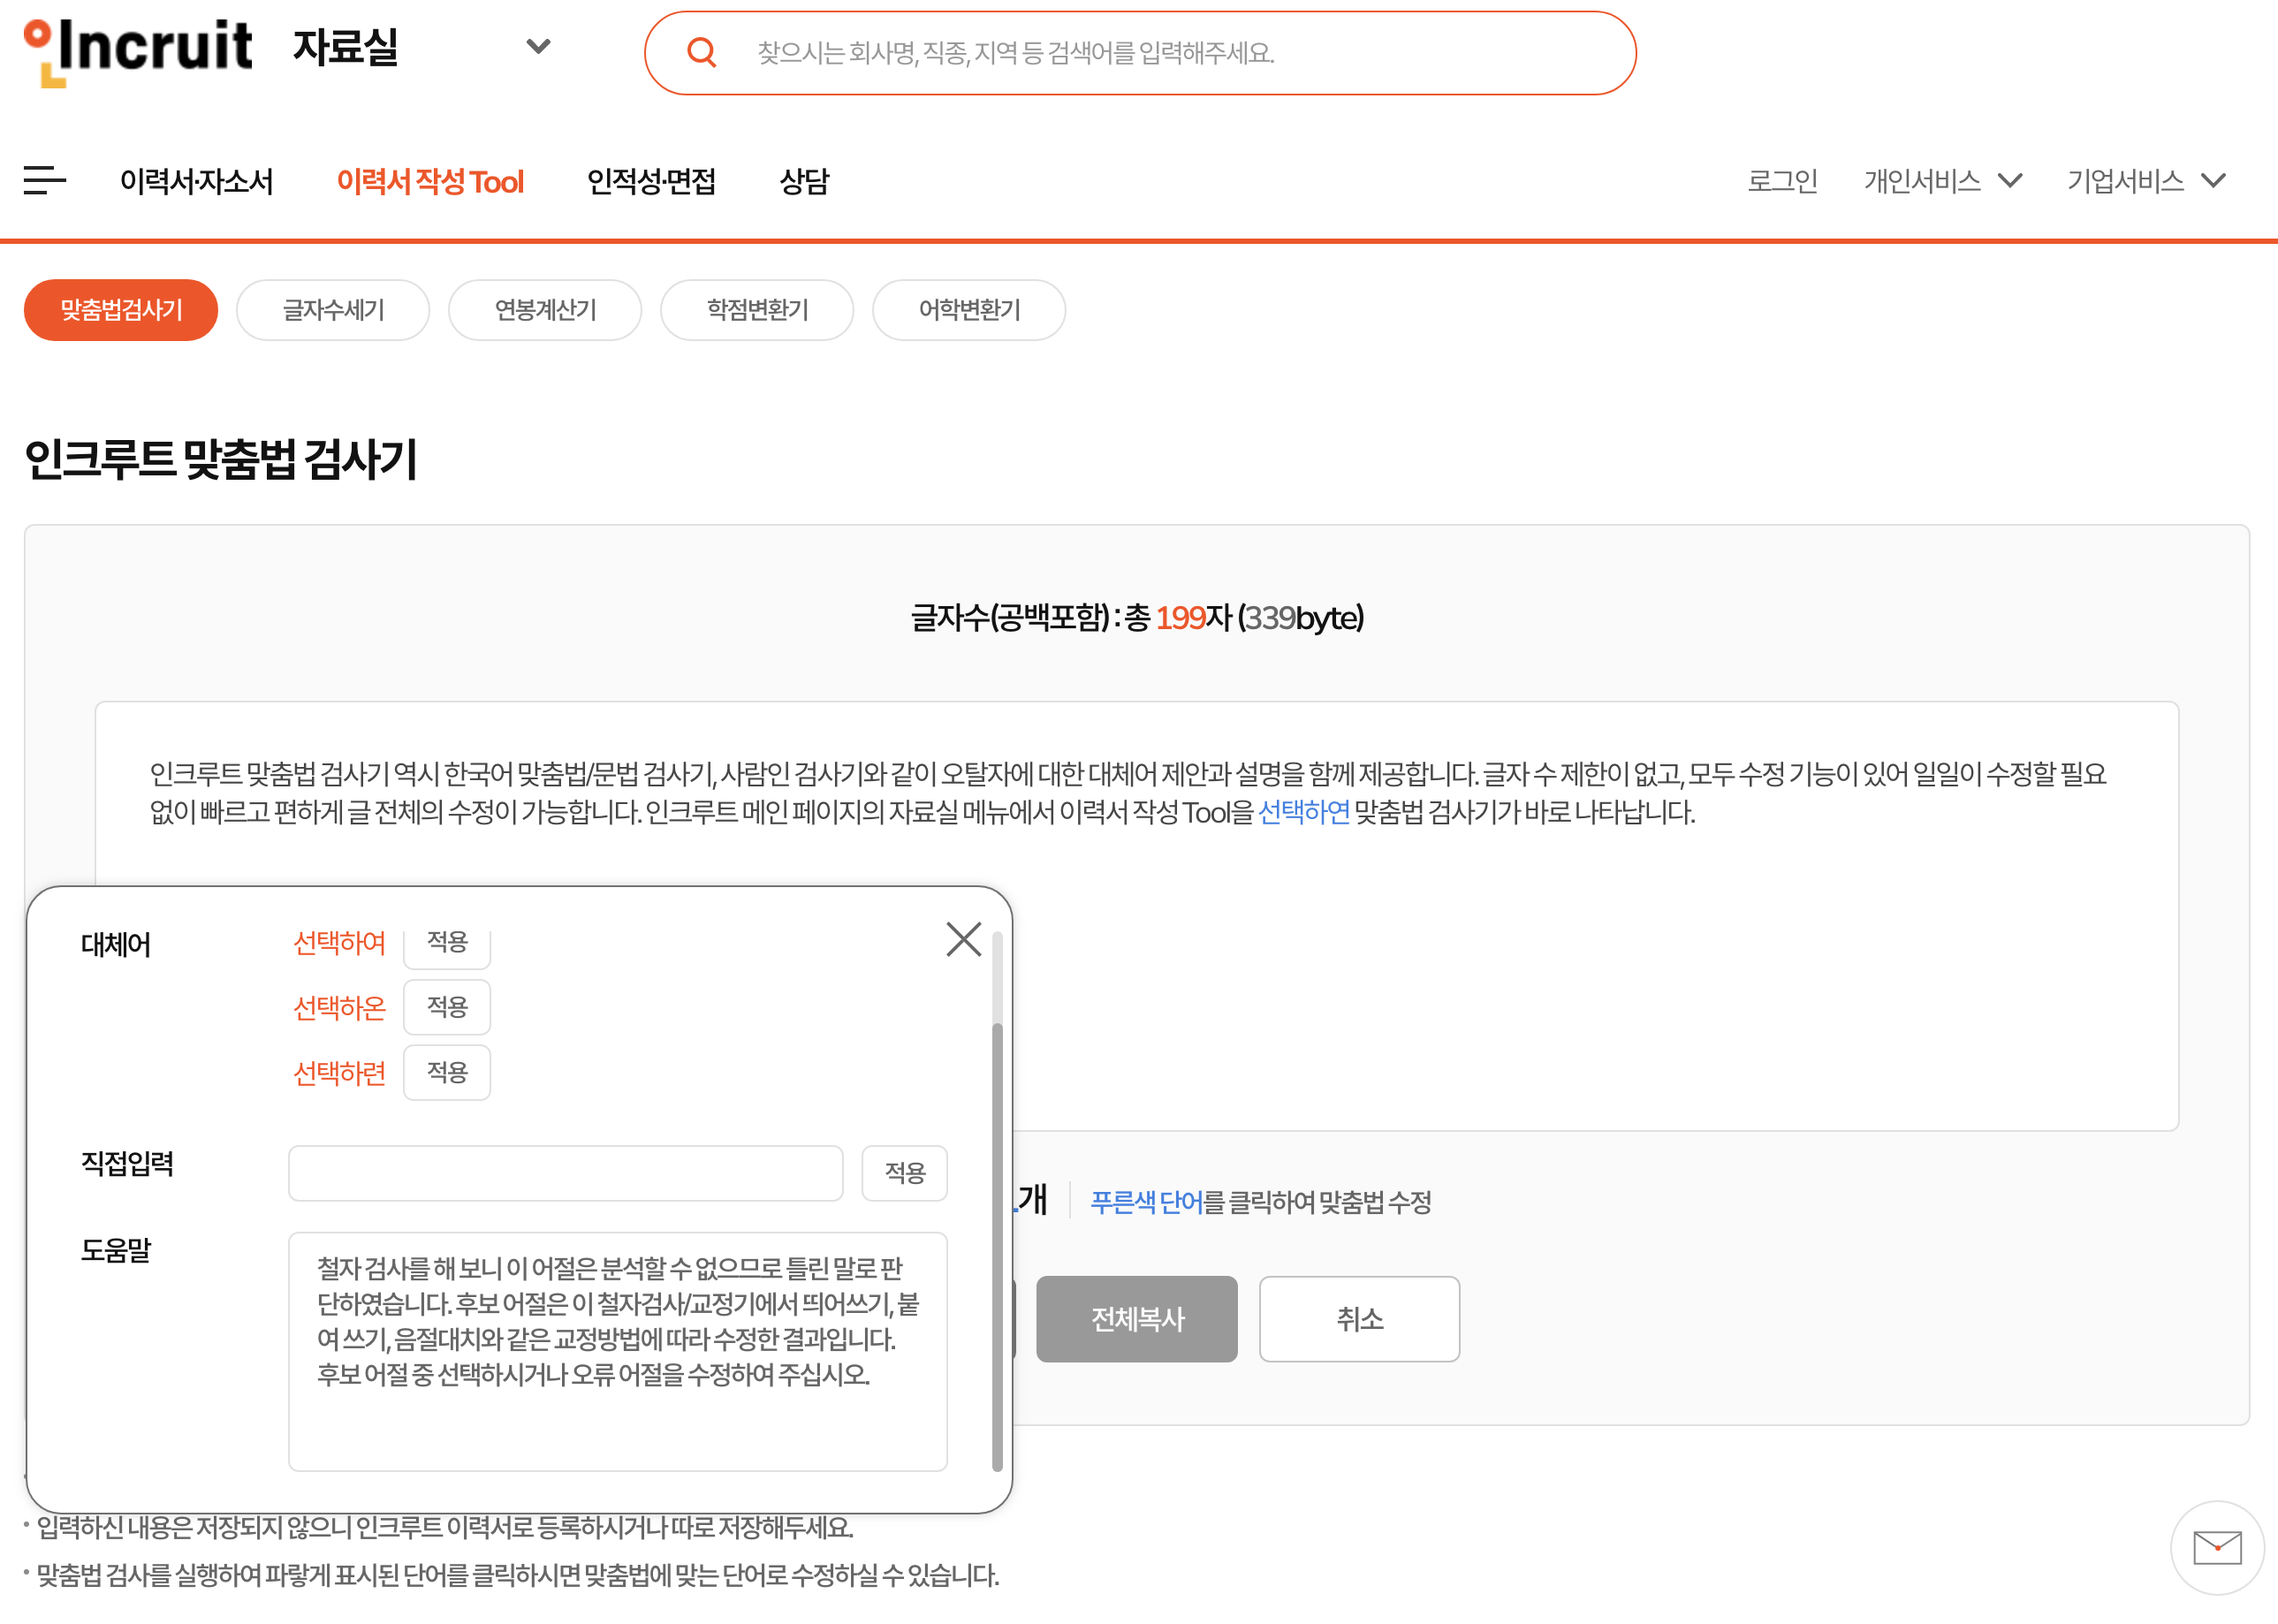Click the 취소 button
The height and width of the screenshot is (1624, 2278).
[x=1359, y=1319]
